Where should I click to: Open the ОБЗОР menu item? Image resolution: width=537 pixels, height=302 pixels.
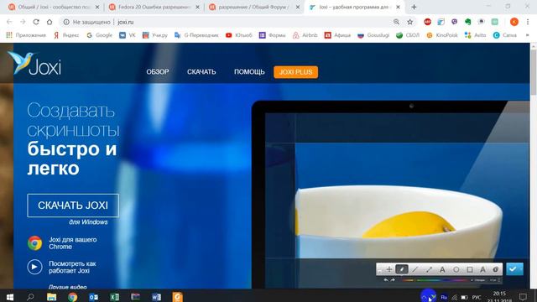pyautogui.click(x=158, y=72)
